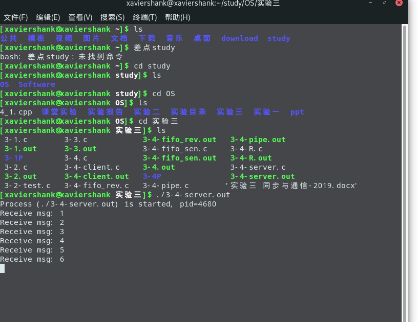Click the file name 3-4-client.c
The width and height of the screenshot is (418, 322).
[x=92, y=167]
